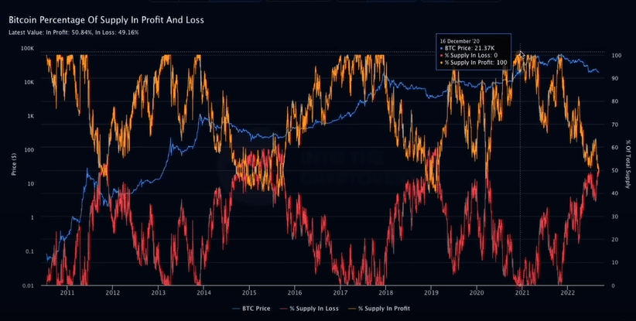Click the blue BTC Price dot in tooltip
Viewport: 636px width, 321px height.
click(441, 48)
